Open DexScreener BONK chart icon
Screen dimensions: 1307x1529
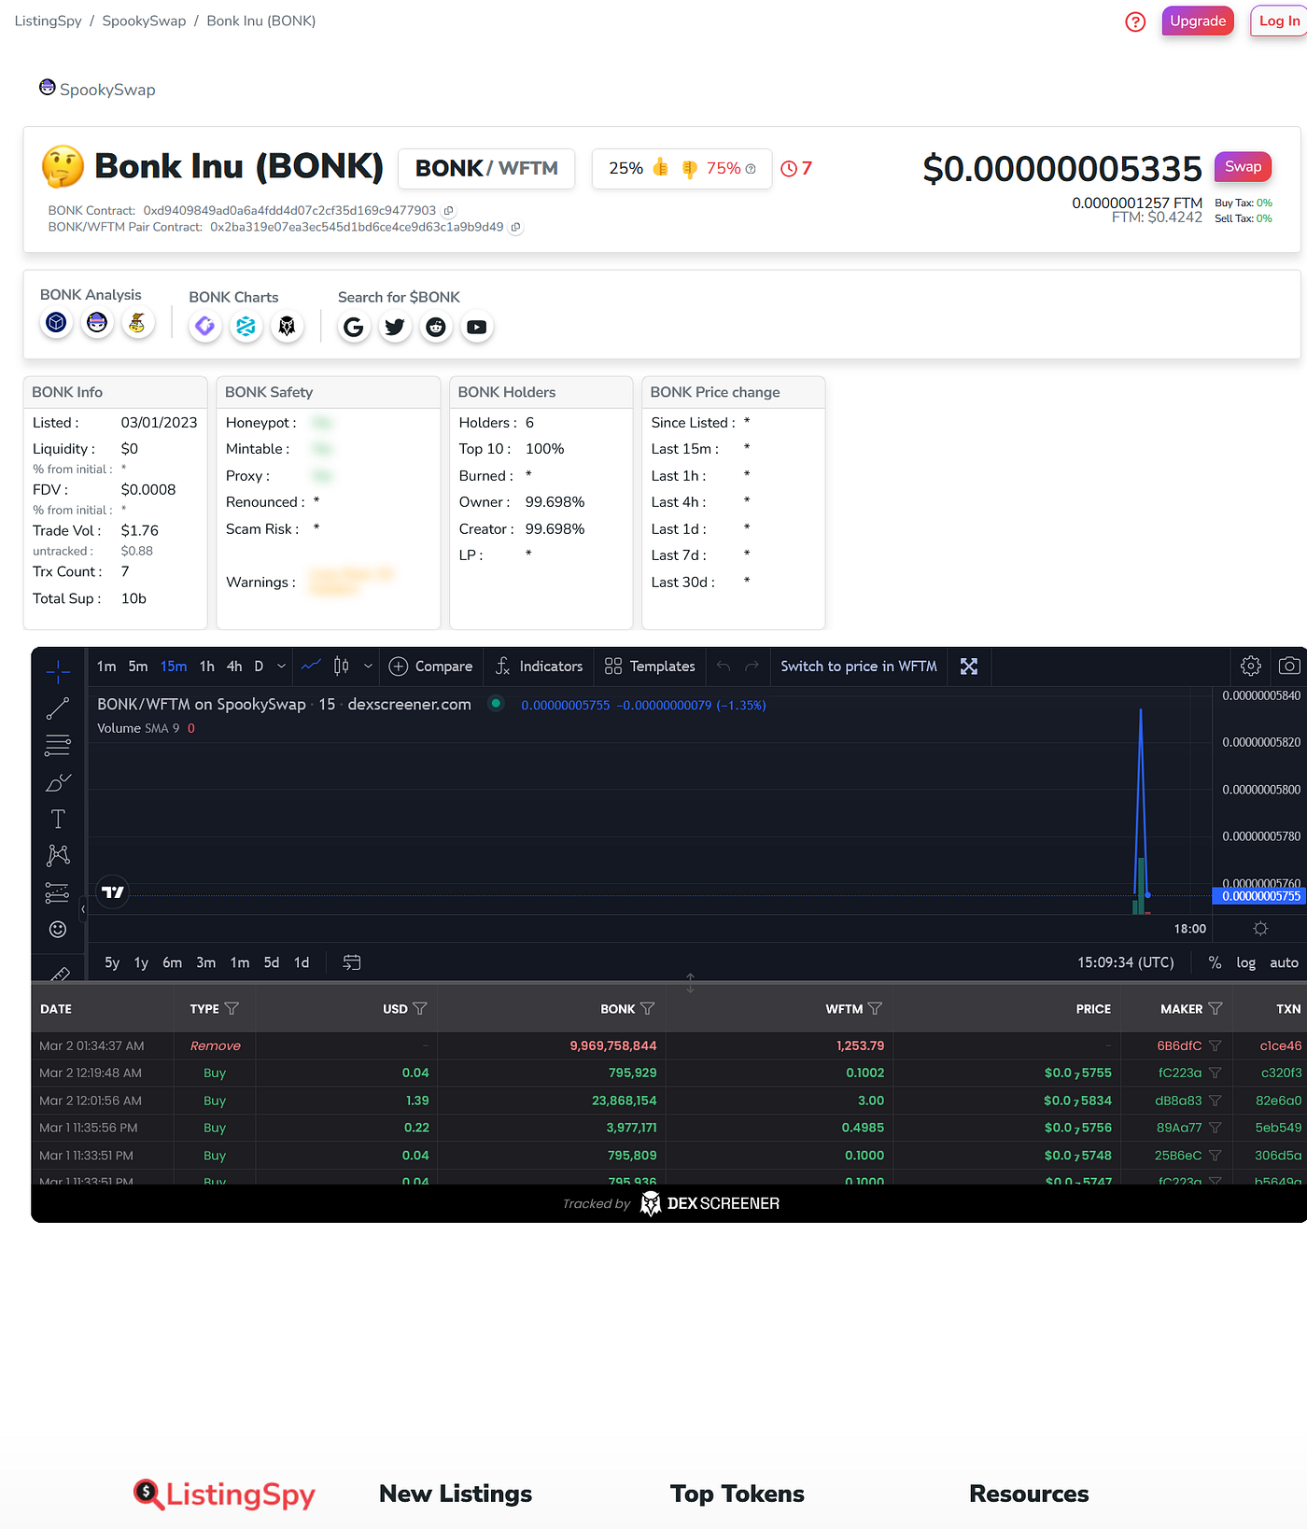pyautogui.click(x=288, y=326)
